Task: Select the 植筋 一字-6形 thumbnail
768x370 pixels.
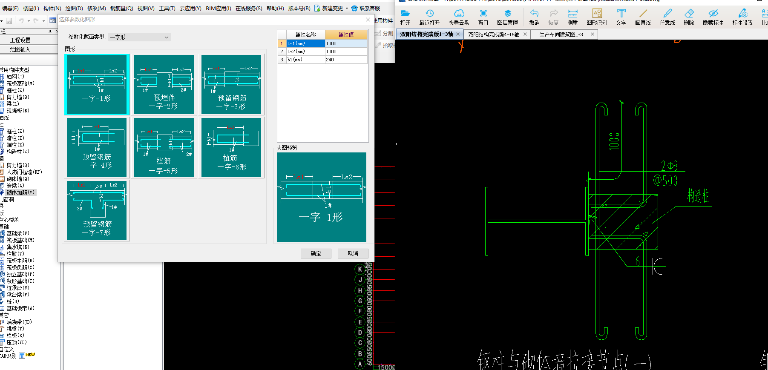Action: (231, 147)
